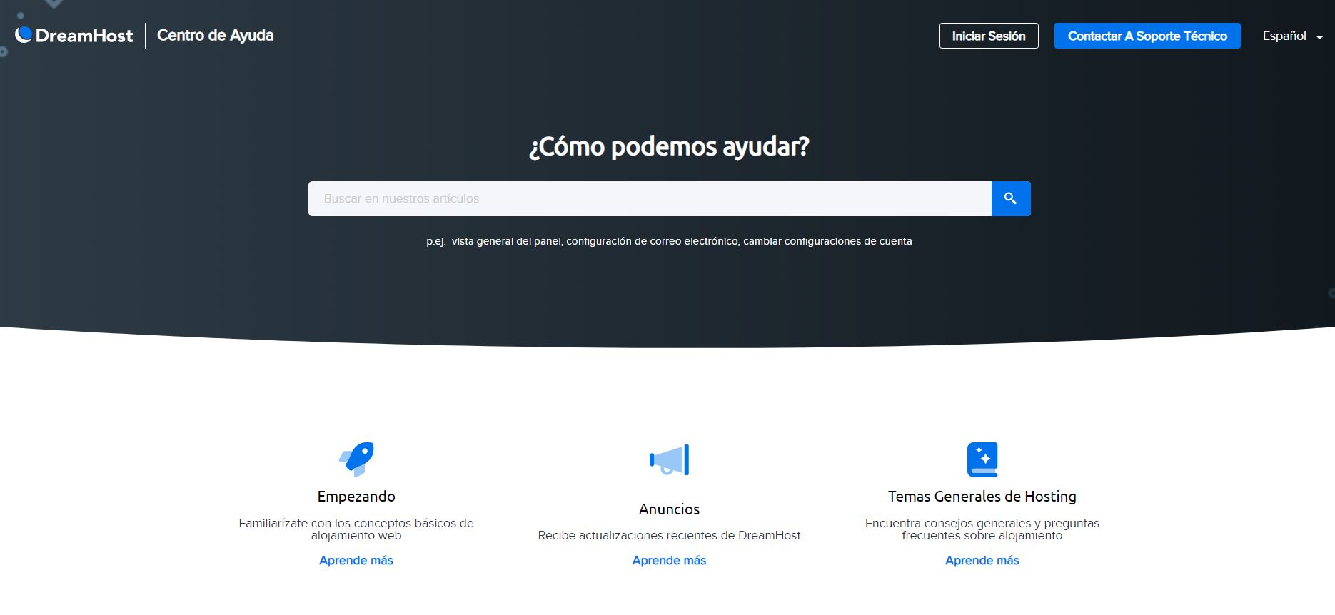Go to Centro de Ayuda header link
This screenshot has width=1335, height=615.
point(215,35)
